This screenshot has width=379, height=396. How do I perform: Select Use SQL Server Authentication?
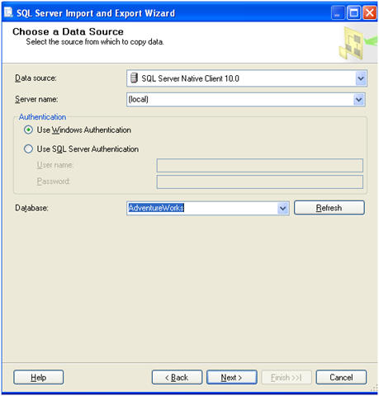point(28,149)
